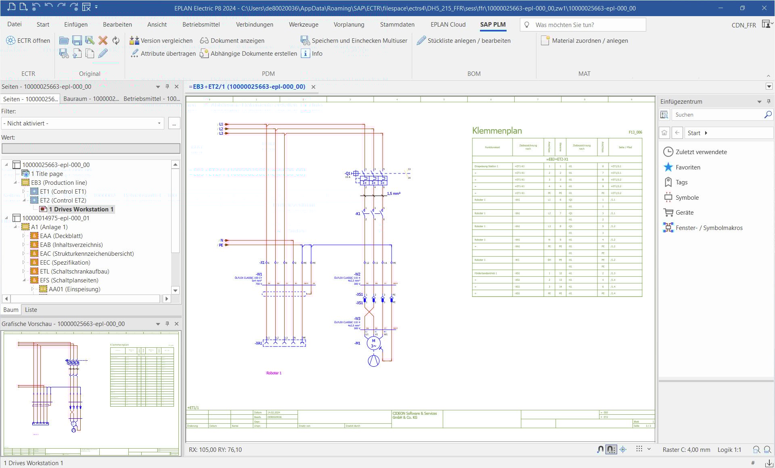This screenshot has width=775, height=468.
Task: Expand the EAA Deckblatt tree node
Action: pyautogui.click(x=24, y=236)
